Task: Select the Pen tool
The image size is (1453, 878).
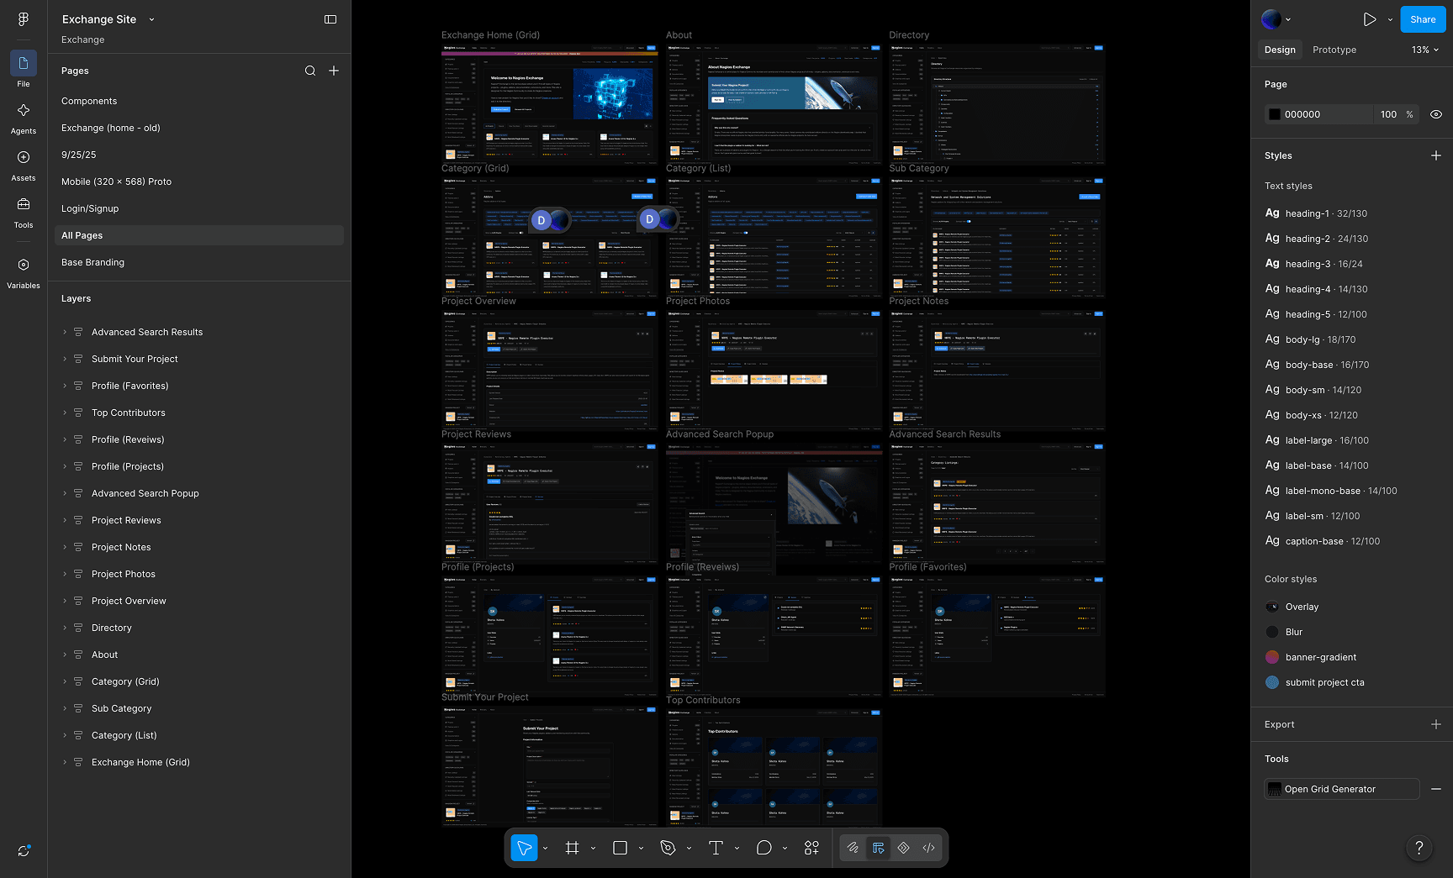Action: tap(668, 848)
